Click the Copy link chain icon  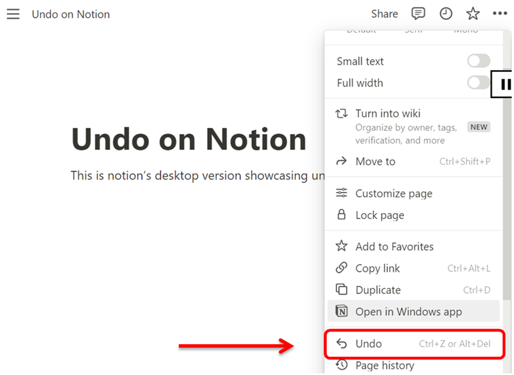coord(341,268)
